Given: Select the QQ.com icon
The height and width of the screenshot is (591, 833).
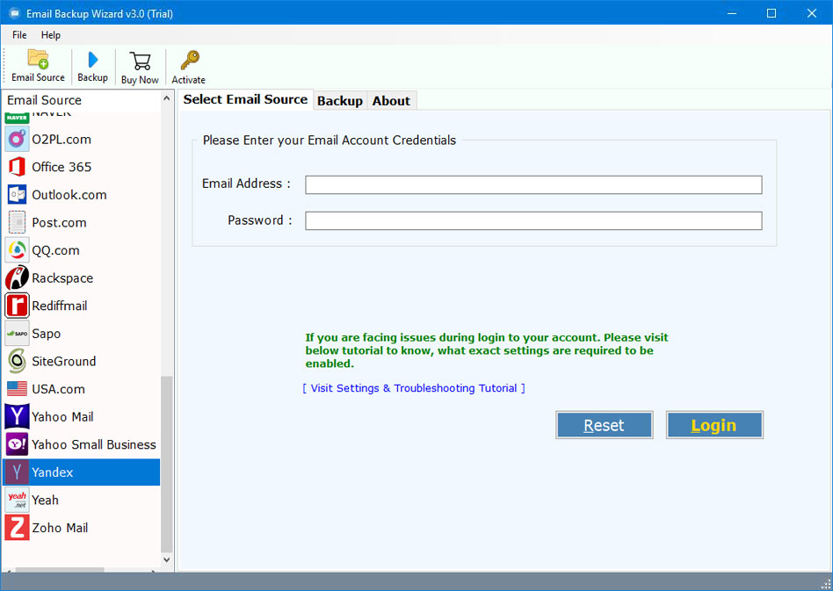Looking at the screenshot, I should (x=17, y=250).
